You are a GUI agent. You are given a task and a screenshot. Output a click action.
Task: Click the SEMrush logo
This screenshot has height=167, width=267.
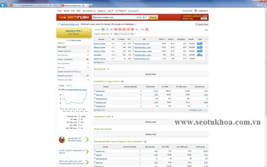coord(73,17)
